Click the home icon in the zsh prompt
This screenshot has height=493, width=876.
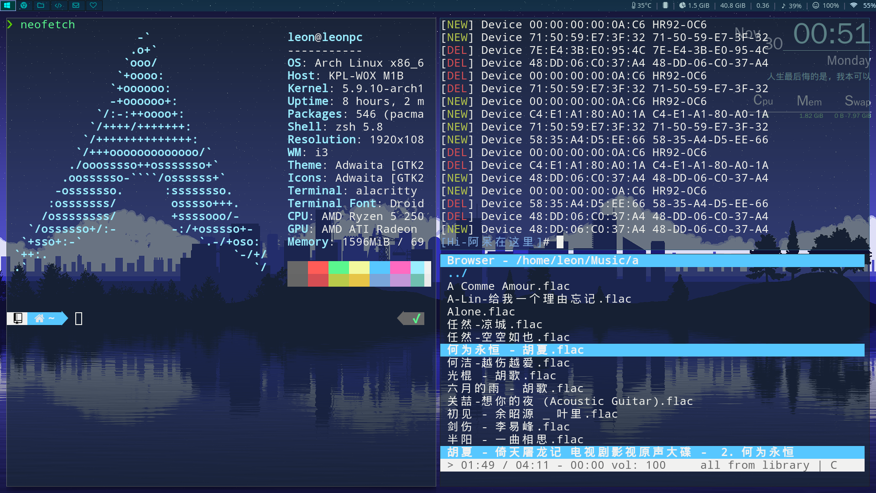click(39, 318)
